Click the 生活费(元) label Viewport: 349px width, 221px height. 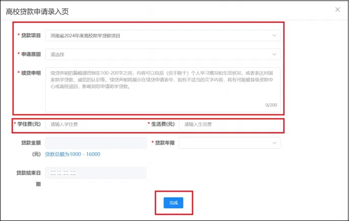pyautogui.click(x=162, y=124)
